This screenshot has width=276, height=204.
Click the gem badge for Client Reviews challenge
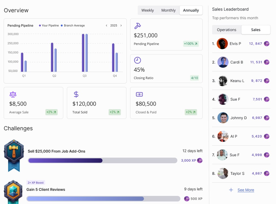pyautogui.click(x=13, y=192)
